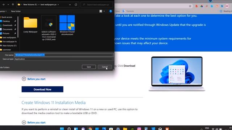Expand Before you start under Installation Media
This screenshot has height=130, width=232.
(x=34, y=122)
